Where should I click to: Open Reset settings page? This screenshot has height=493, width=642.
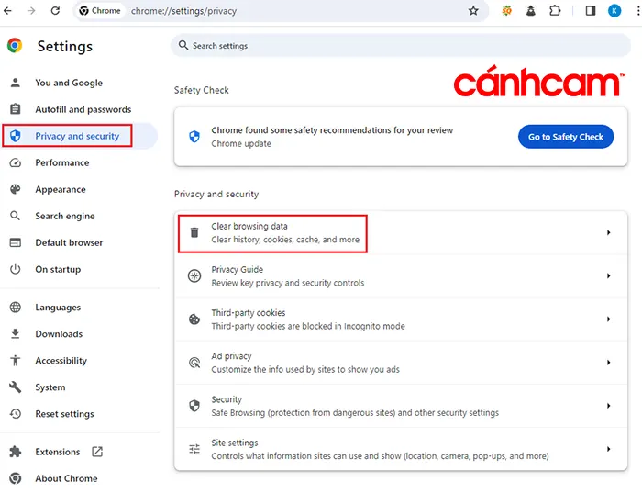click(x=64, y=414)
